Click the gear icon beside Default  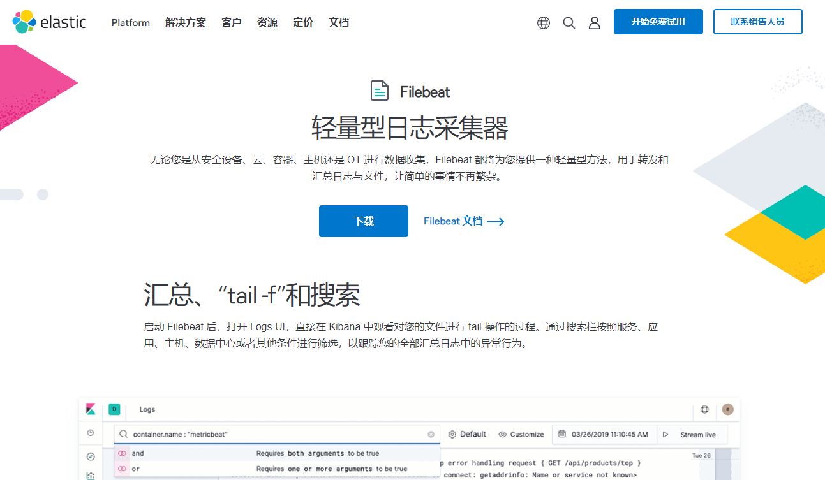[452, 434]
